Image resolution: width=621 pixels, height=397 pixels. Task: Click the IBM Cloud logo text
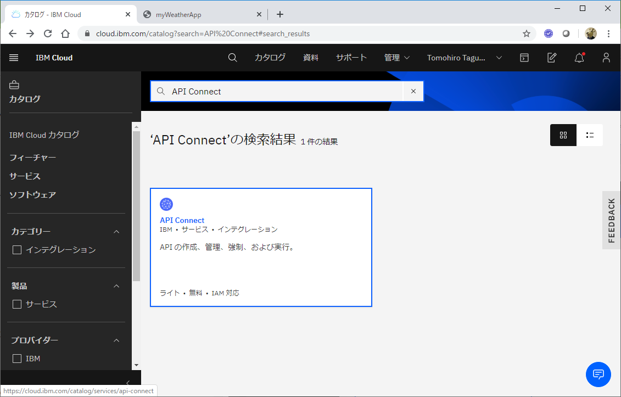pyautogui.click(x=54, y=58)
